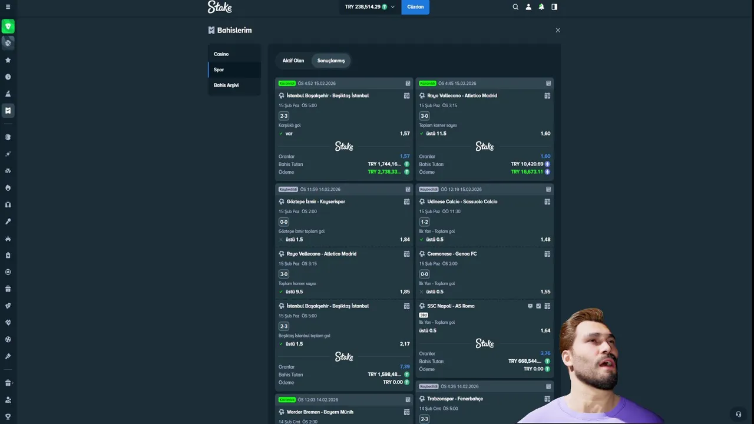Open stats icon for Udinese Calcio - Sassuolo Calcio
Screen dimensions: 754x424
tap(547, 201)
